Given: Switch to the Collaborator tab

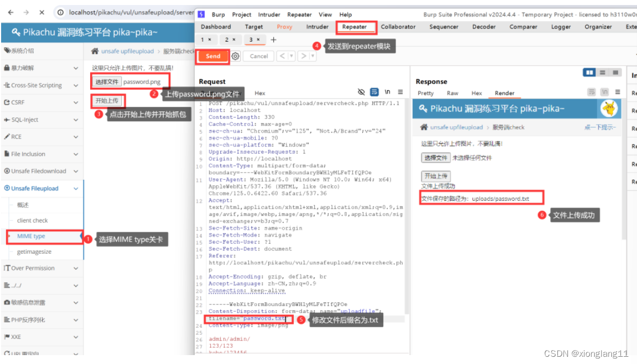Looking at the screenshot, I should pos(398,26).
